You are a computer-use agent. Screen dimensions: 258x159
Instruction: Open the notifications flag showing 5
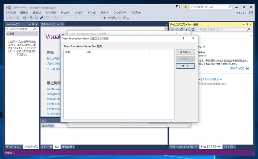point(178,6)
